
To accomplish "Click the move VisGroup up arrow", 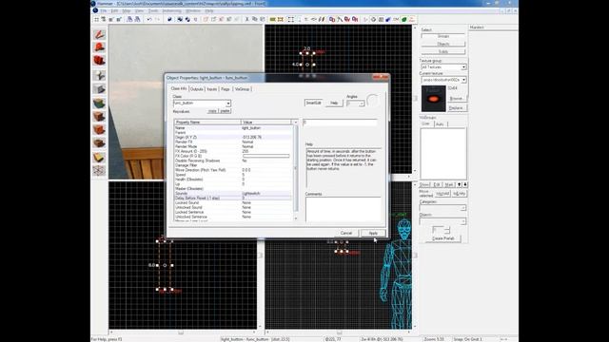I will point(459,184).
